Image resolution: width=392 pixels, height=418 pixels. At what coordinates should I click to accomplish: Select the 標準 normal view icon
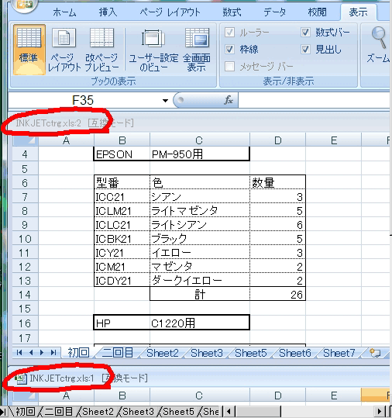click(29, 49)
